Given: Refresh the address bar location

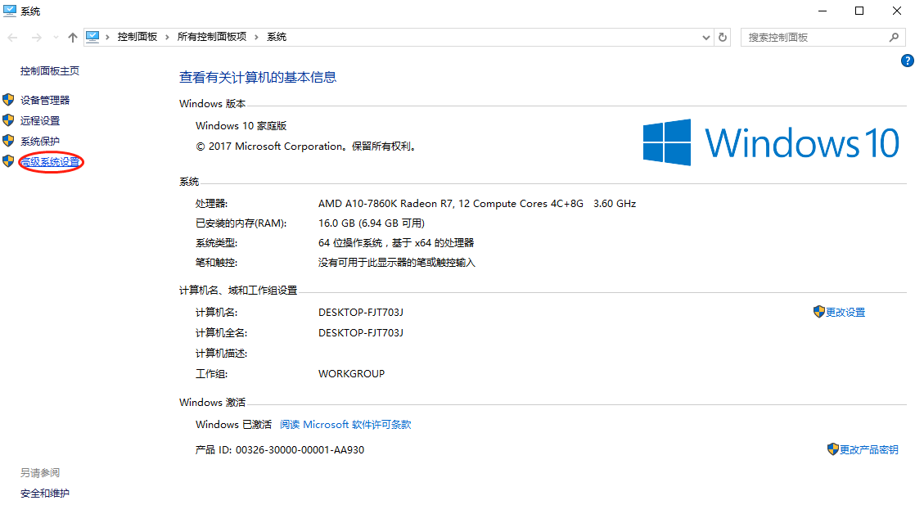Looking at the screenshot, I should click(x=723, y=38).
